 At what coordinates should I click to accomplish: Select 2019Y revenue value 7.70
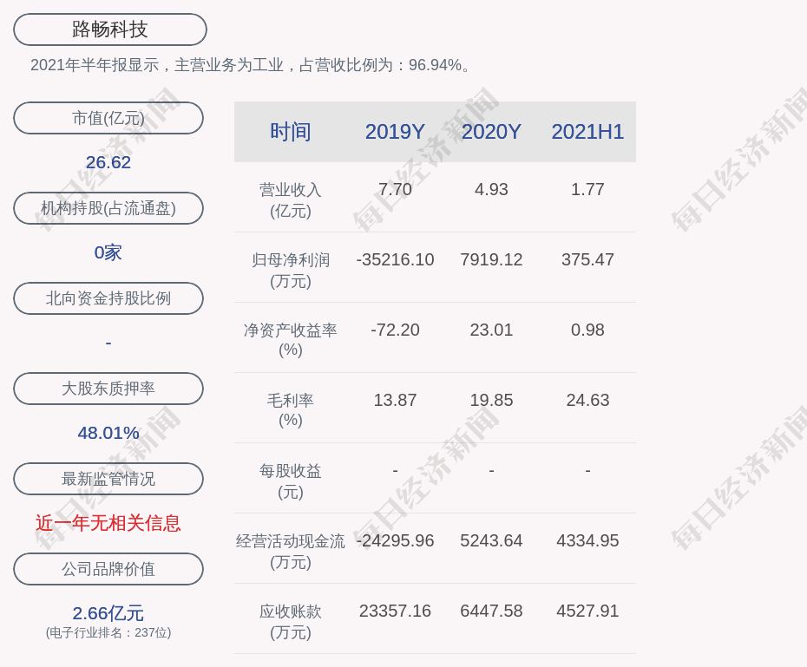pyautogui.click(x=395, y=189)
